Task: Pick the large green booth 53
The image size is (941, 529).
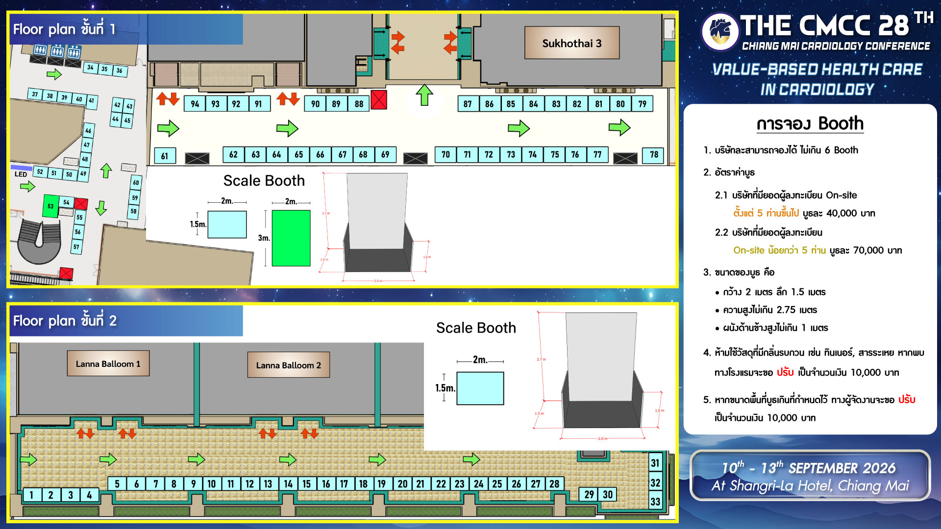Action: [x=50, y=206]
